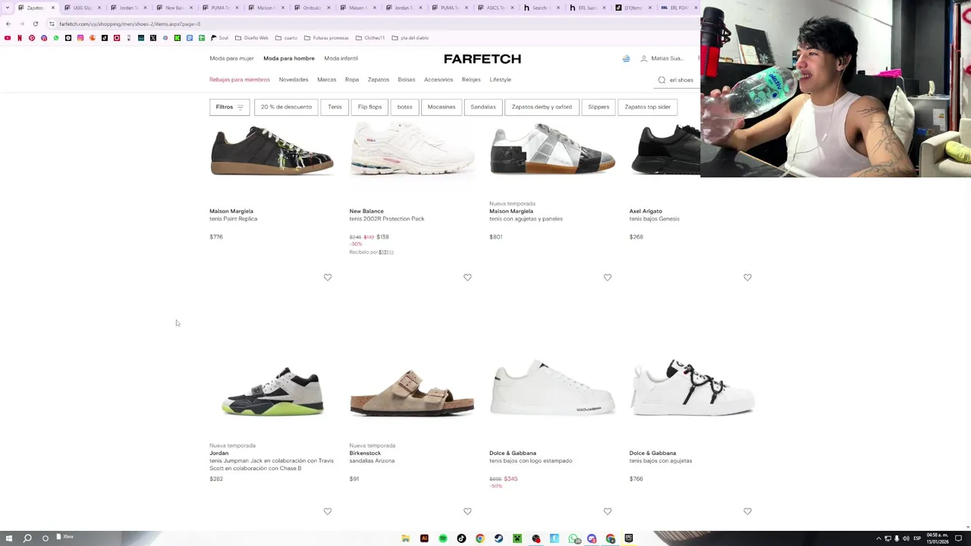Open the Bolsas category

pyautogui.click(x=407, y=80)
